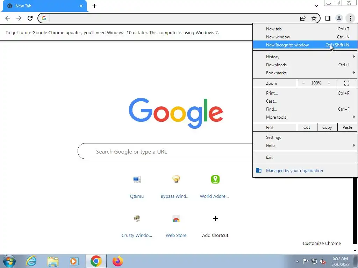The width and height of the screenshot is (358, 268).
Task: Open the Crusty Windo... shortcut tile
Action: [x=137, y=226]
